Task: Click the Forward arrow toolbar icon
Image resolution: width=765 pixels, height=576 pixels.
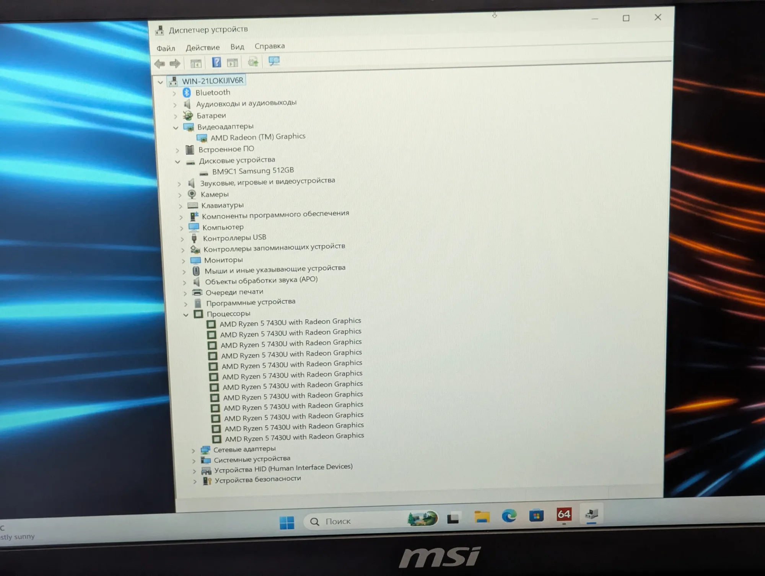Action: pyautogui.click(x=175, y=63)
